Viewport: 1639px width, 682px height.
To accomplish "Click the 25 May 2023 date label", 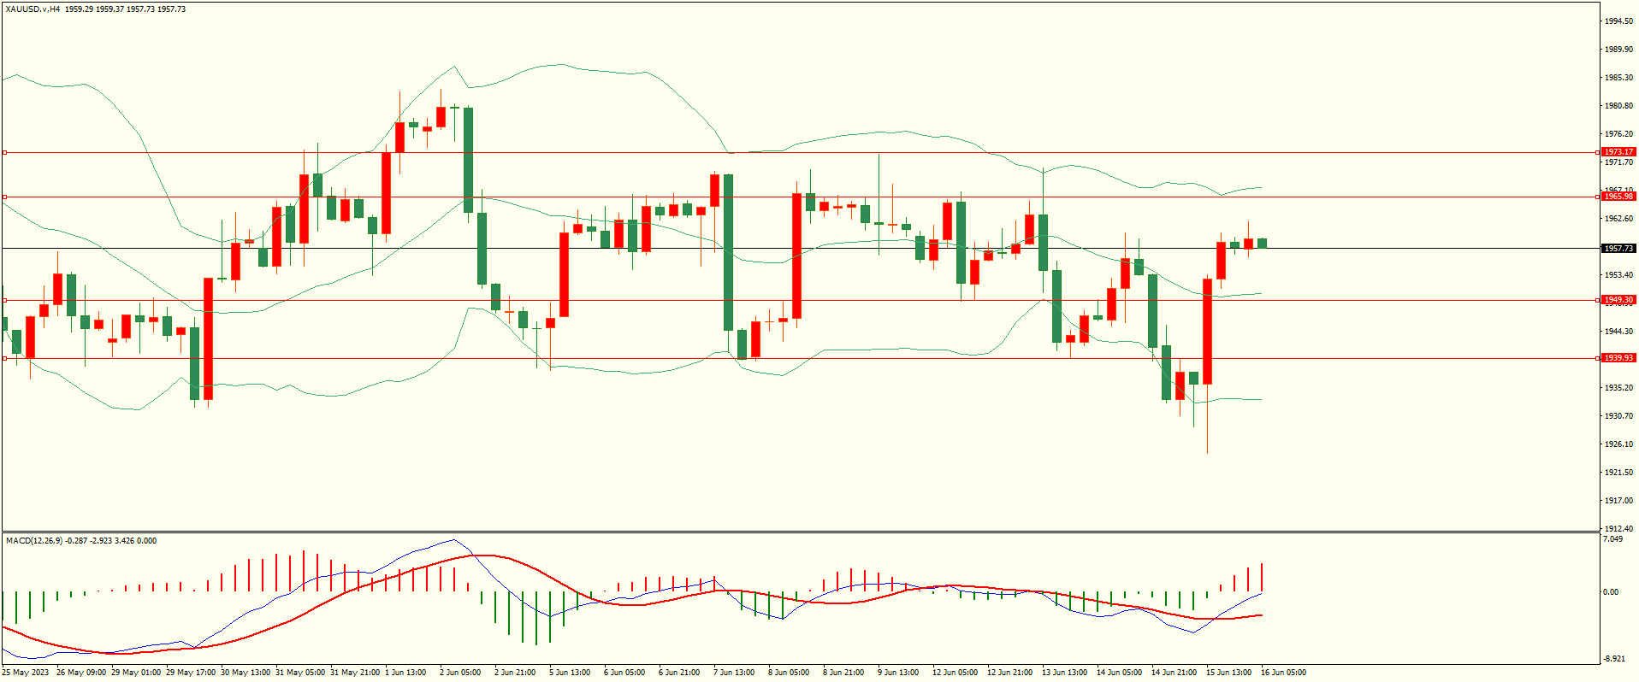I will (x=26, y=673).
